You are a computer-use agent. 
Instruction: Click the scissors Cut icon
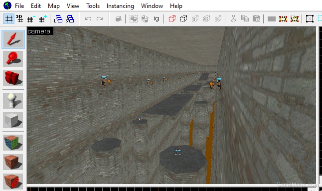[233, 19]
